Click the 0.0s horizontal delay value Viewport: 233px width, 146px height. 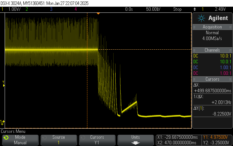click(x=129, y=9)
